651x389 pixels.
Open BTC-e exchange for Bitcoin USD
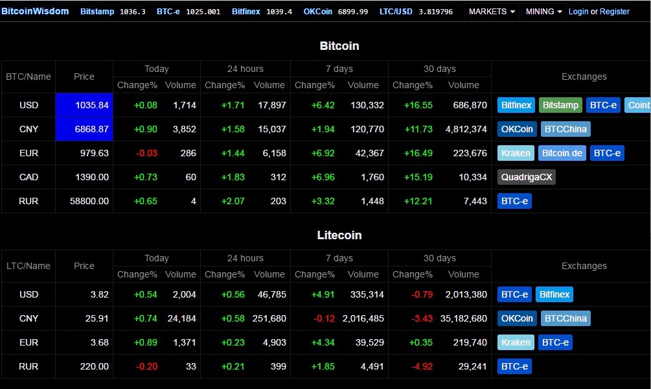(x=603, y=105)
